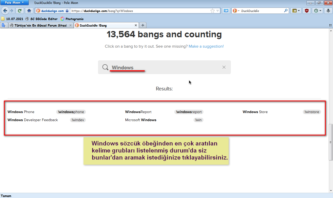This screenshot has width=333, height=198.
Task: Try the !winstore bang
Action: click(312, 112)
